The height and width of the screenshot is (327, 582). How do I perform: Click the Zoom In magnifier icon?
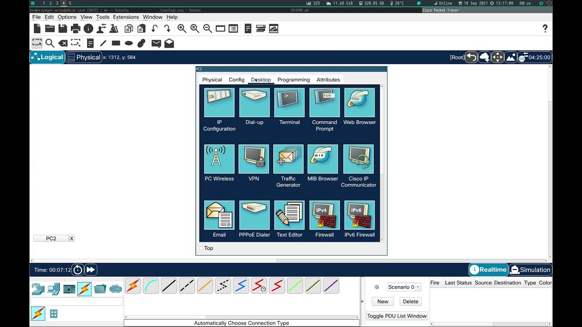(x=182, y=29)
